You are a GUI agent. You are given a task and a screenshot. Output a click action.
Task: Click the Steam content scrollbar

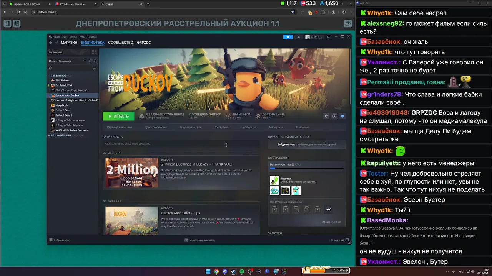pos(350,77)
